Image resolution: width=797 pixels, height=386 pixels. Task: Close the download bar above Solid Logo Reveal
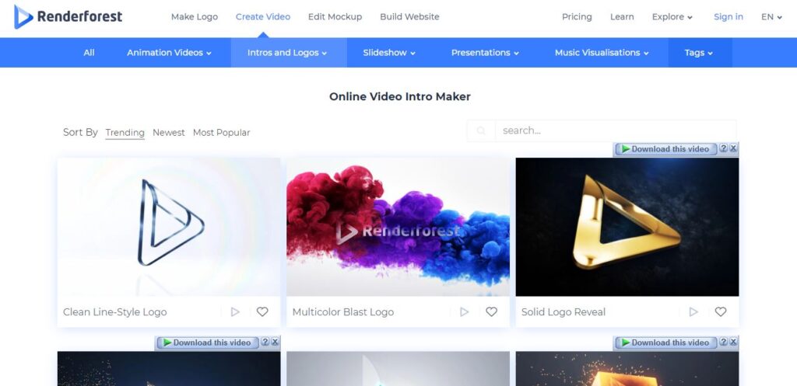pyautogui.click(x=733, y=148)
